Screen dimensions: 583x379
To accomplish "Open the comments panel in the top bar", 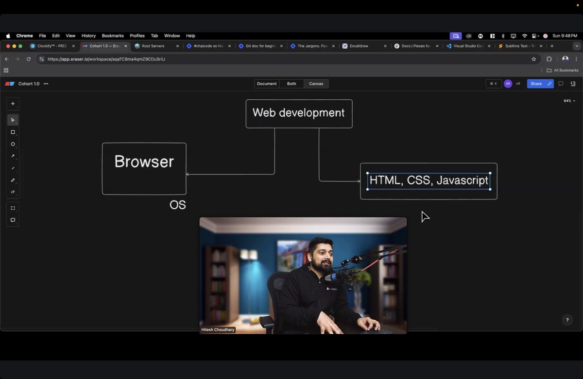I will pos(561,84).
